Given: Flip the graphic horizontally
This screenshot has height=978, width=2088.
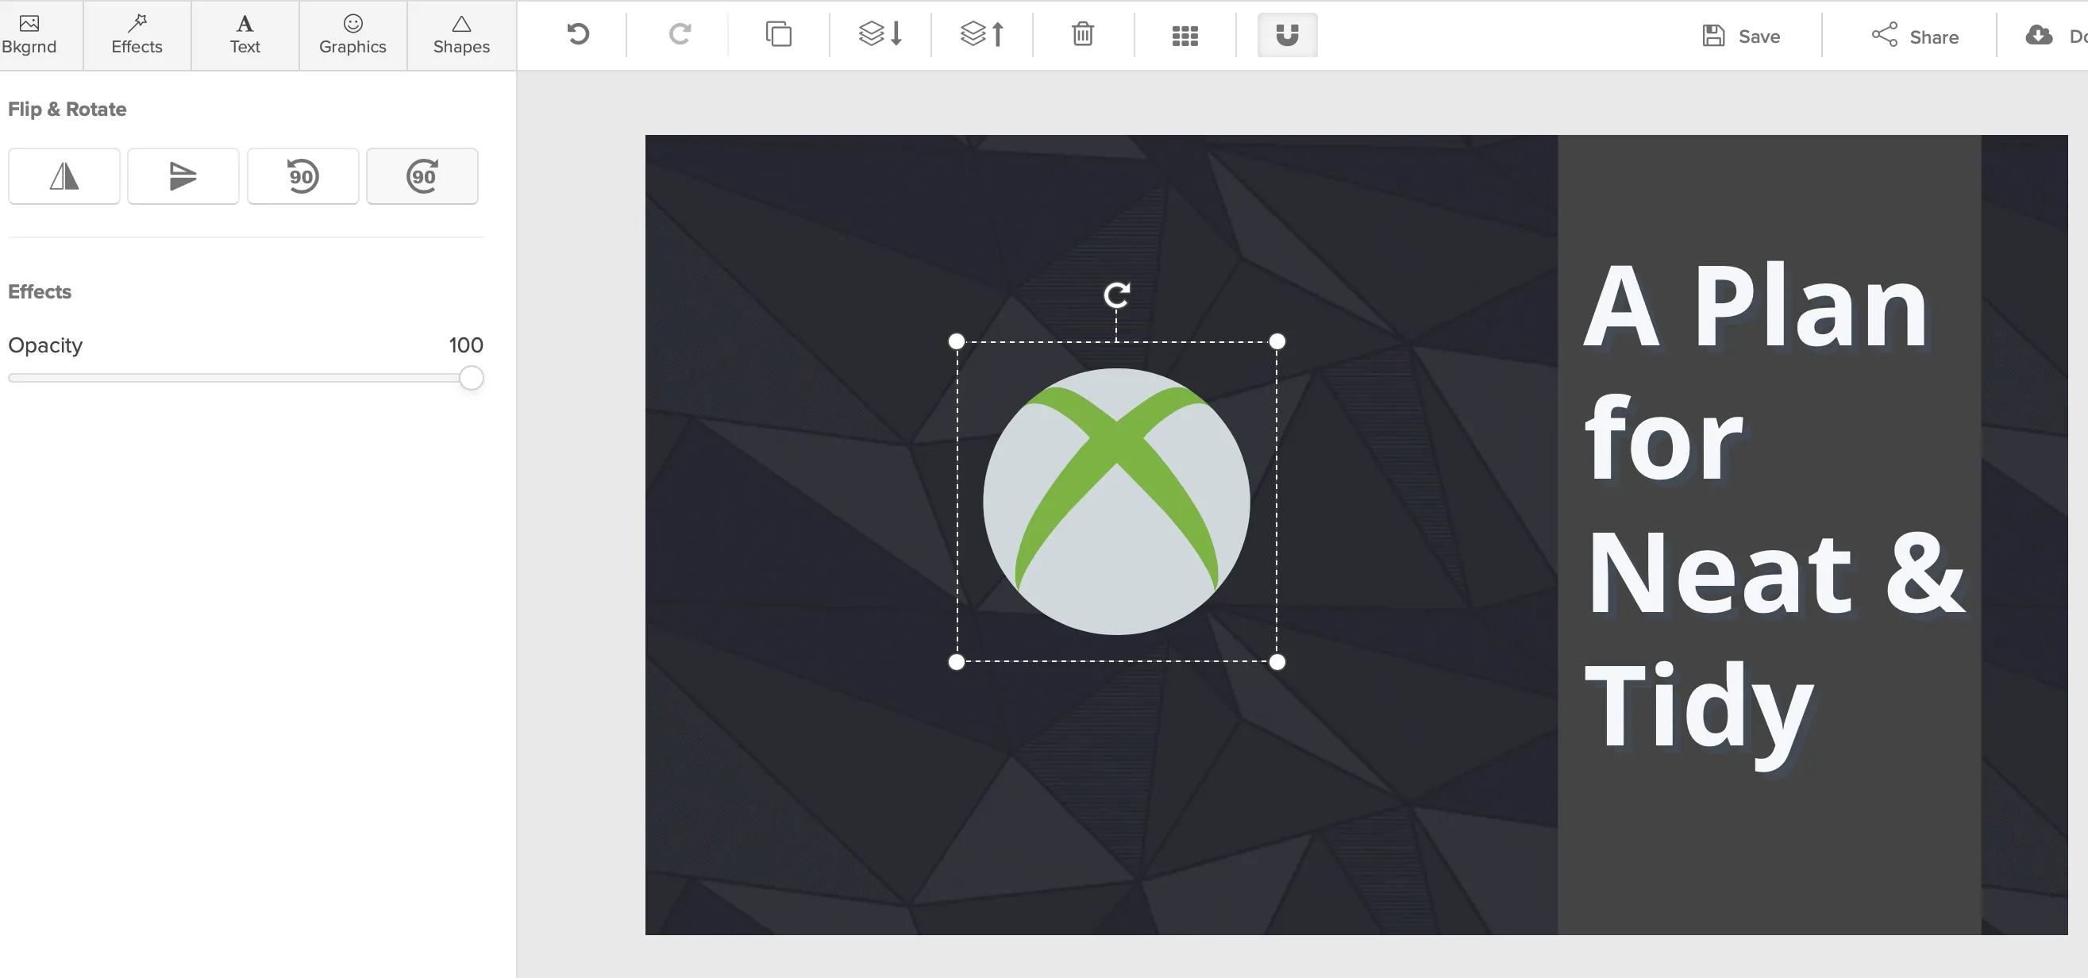Looking at the screenshot, I should pos(64,175).
